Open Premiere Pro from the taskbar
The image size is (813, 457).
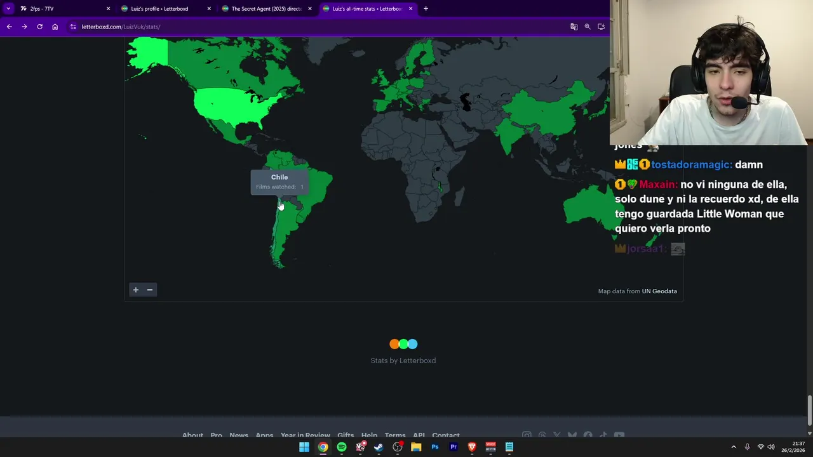coord(454,447)
